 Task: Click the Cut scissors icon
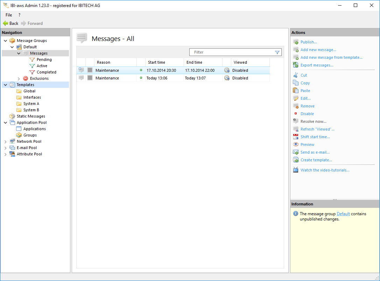click(x=296, y=75)
